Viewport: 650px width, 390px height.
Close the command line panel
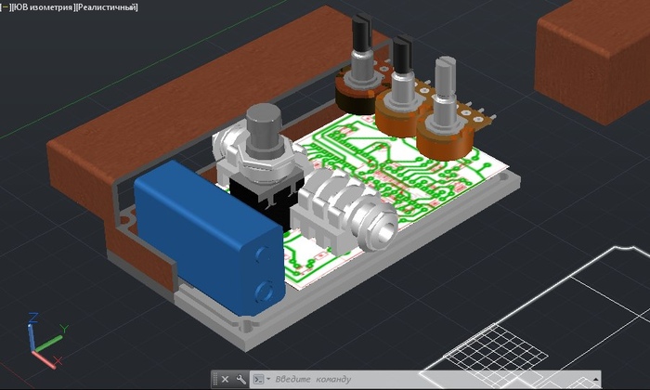click(x=225, y=379)
